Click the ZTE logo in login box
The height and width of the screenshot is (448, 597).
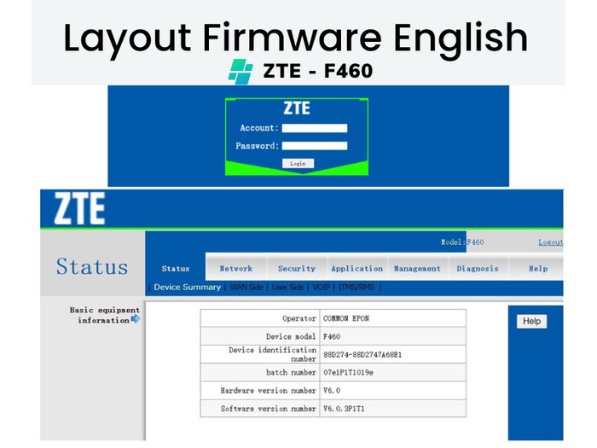click(x=297, y=108)
